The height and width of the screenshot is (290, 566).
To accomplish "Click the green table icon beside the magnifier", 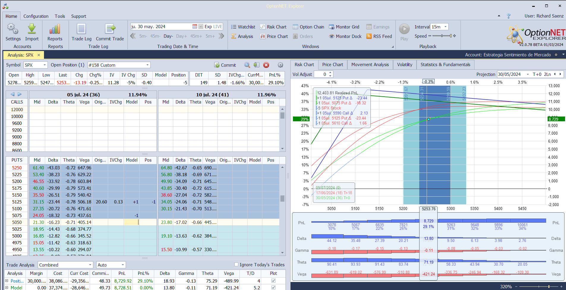I will (256, 65).
